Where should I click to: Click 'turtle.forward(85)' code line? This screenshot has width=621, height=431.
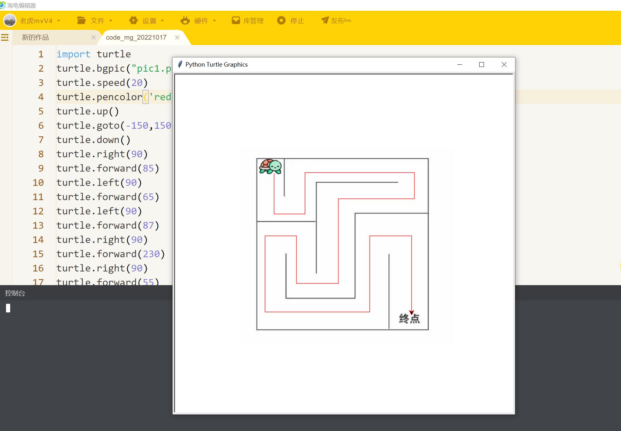[108, 168]
